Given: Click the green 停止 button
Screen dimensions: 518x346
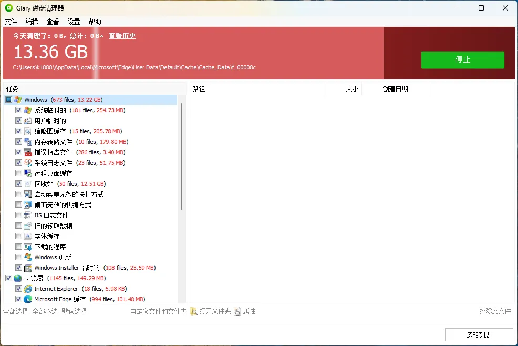Looking at the screenshot, I should point(462,60).
